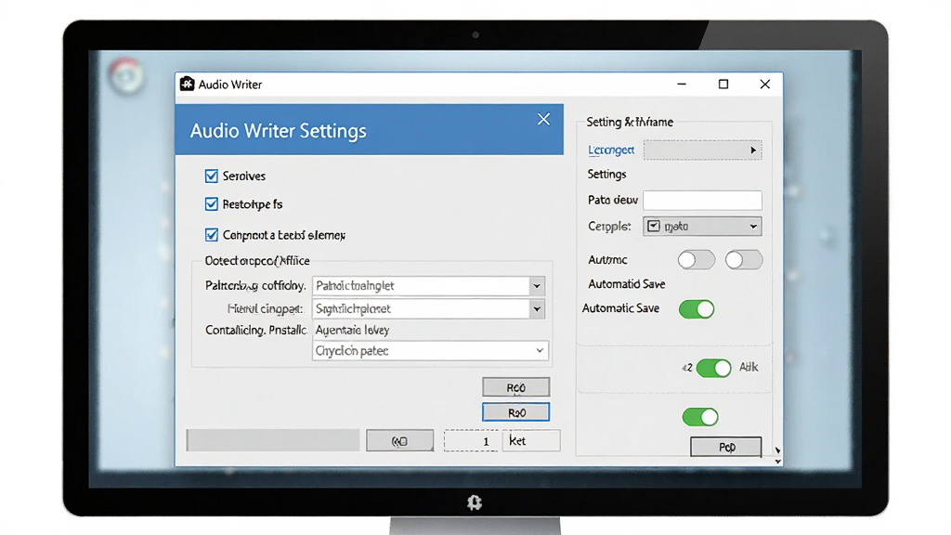Close the Audio Writer Settings panel
Screen dimensions: 951x535
pyautogui.click(x=543, y=120)
